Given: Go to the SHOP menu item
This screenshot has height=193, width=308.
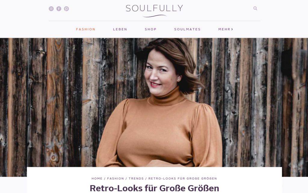Looking at the screenshot, I should (x=151, y=29).
